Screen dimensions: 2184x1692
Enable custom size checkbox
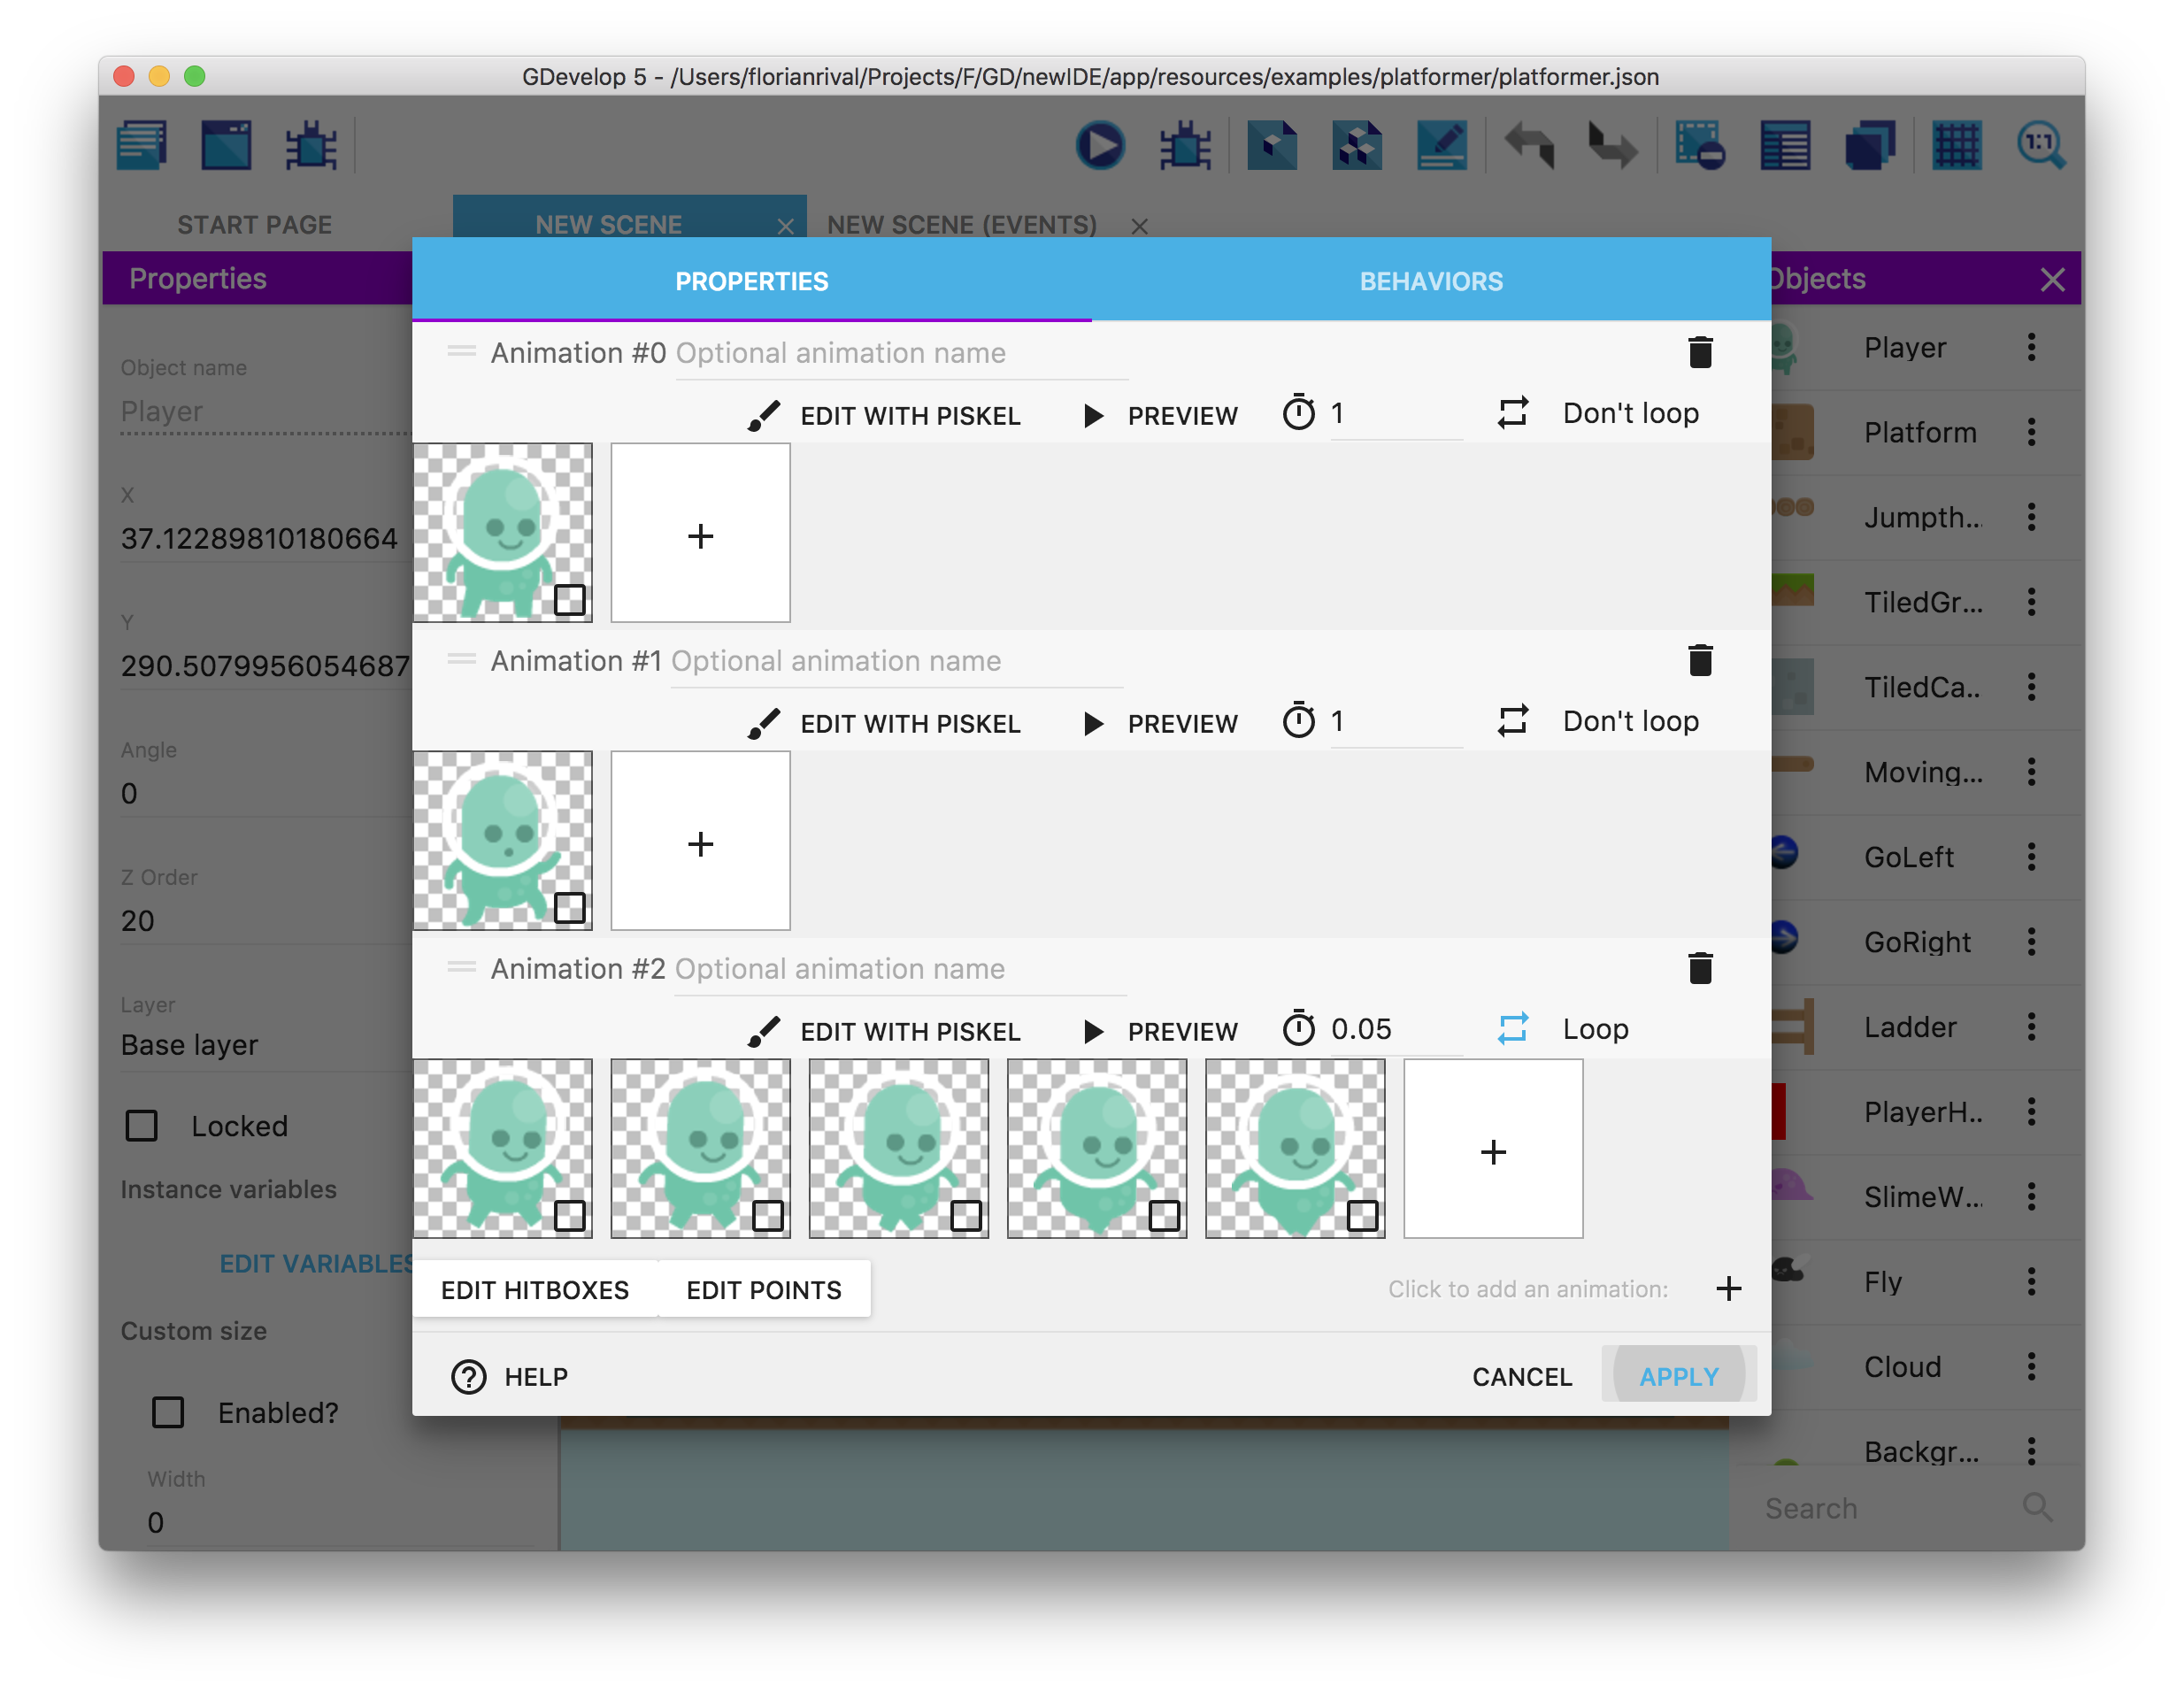[x=167, y=1413]
